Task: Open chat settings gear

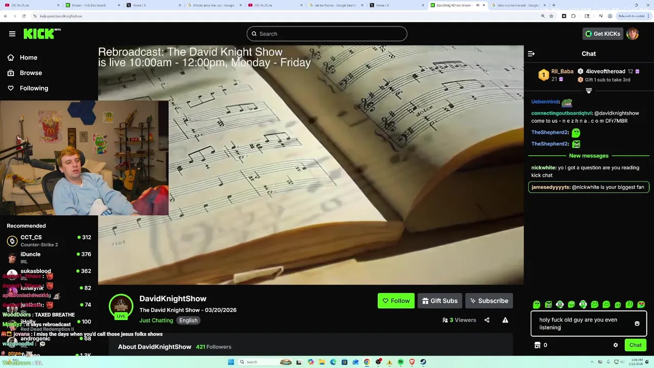Action: point(616,345)
